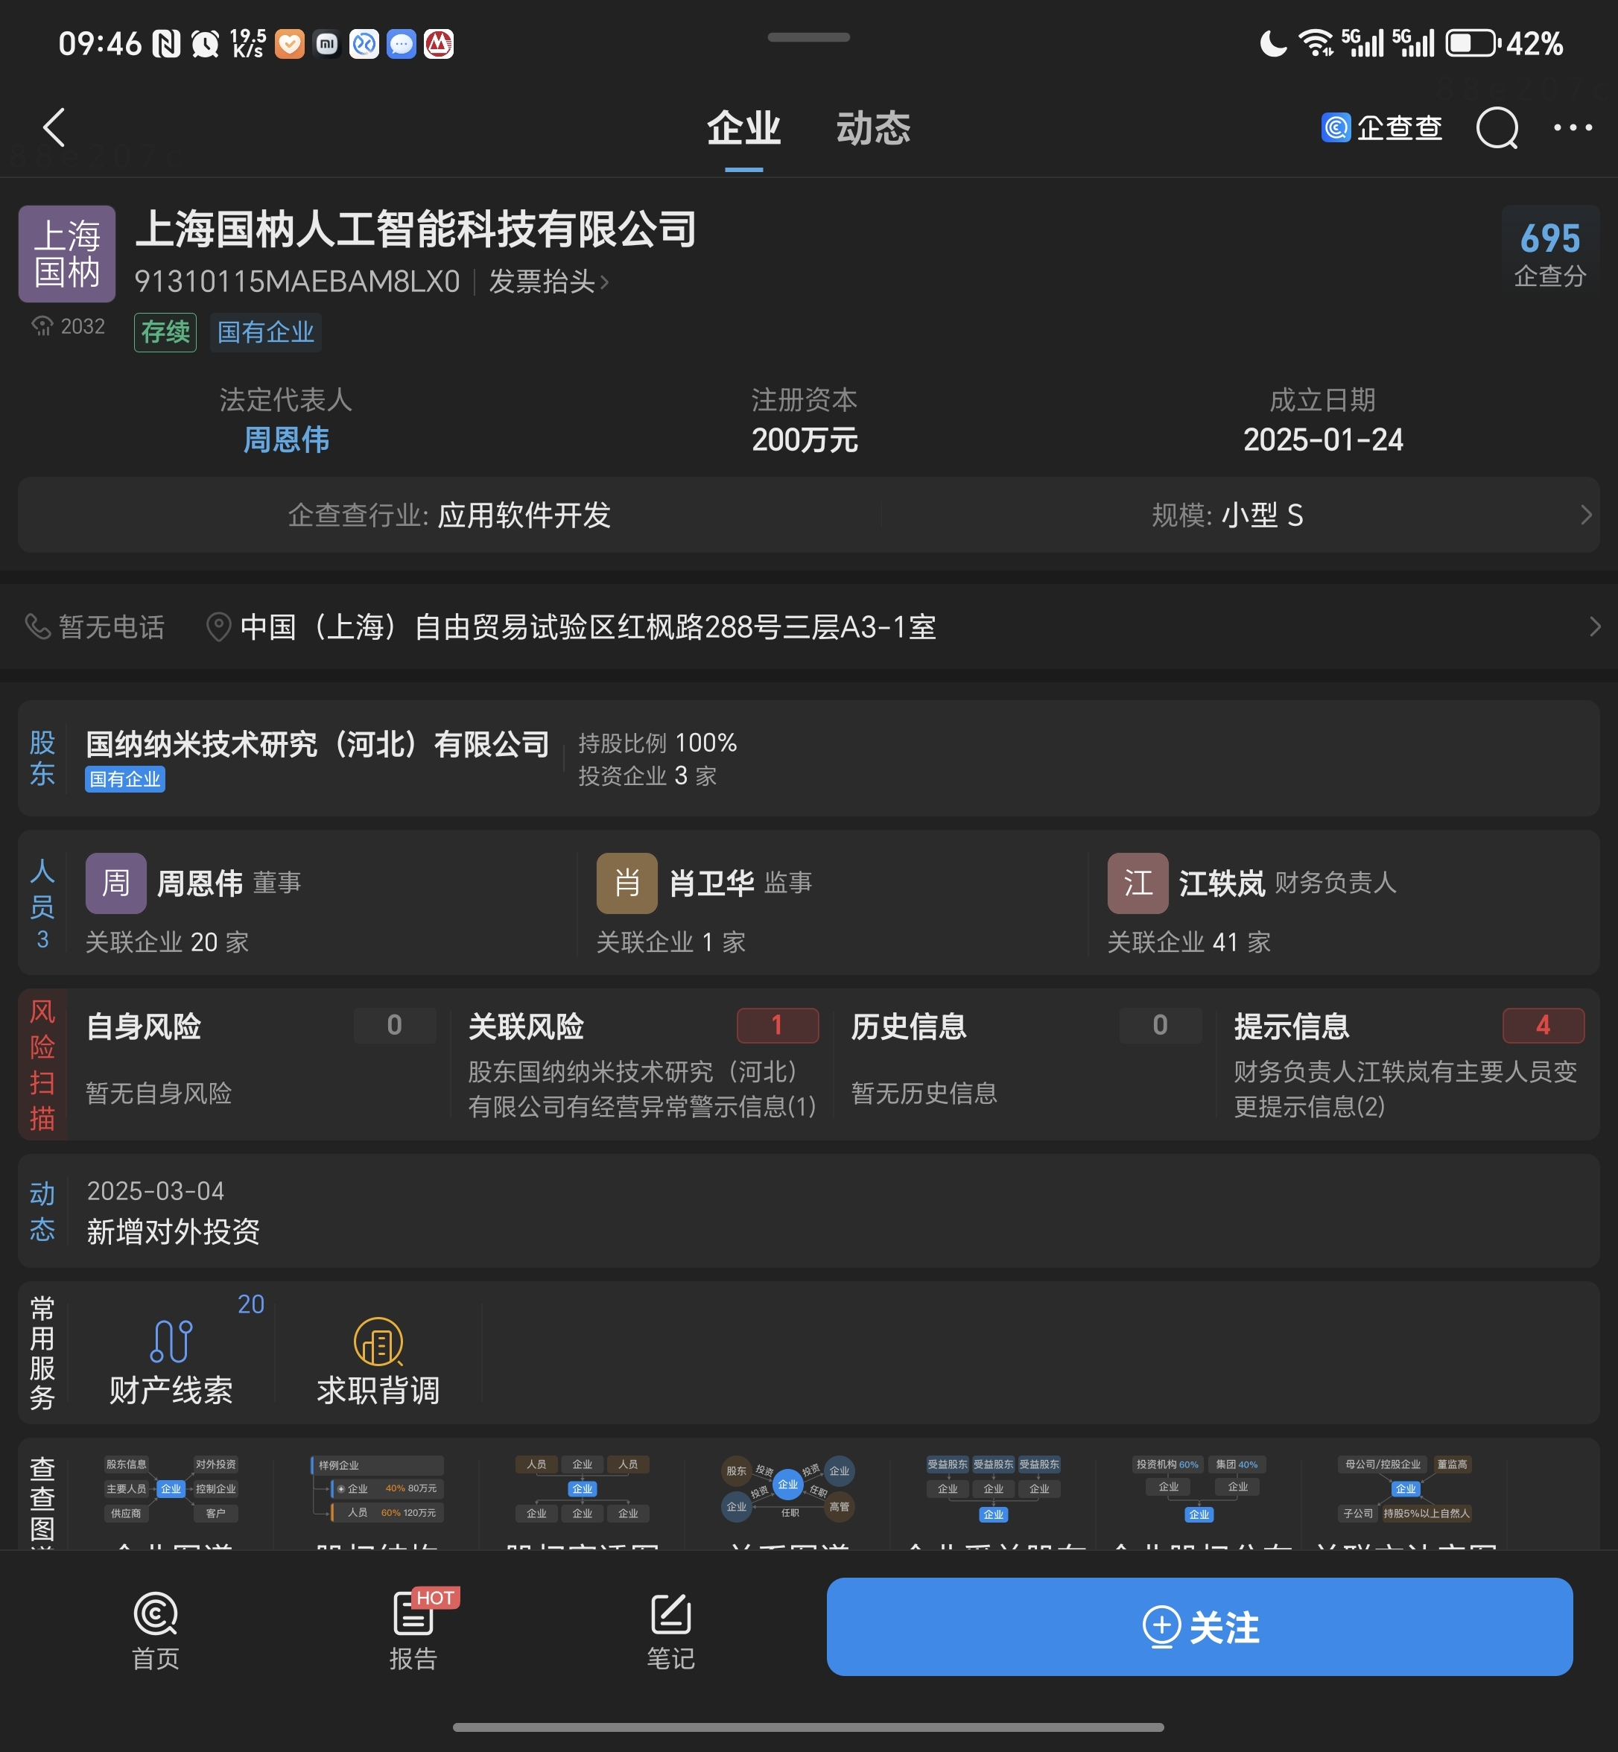1618x1752 pixels.
Task: Tap the 成立日期 2025-01-24 value
Action: click(1322, 439)
